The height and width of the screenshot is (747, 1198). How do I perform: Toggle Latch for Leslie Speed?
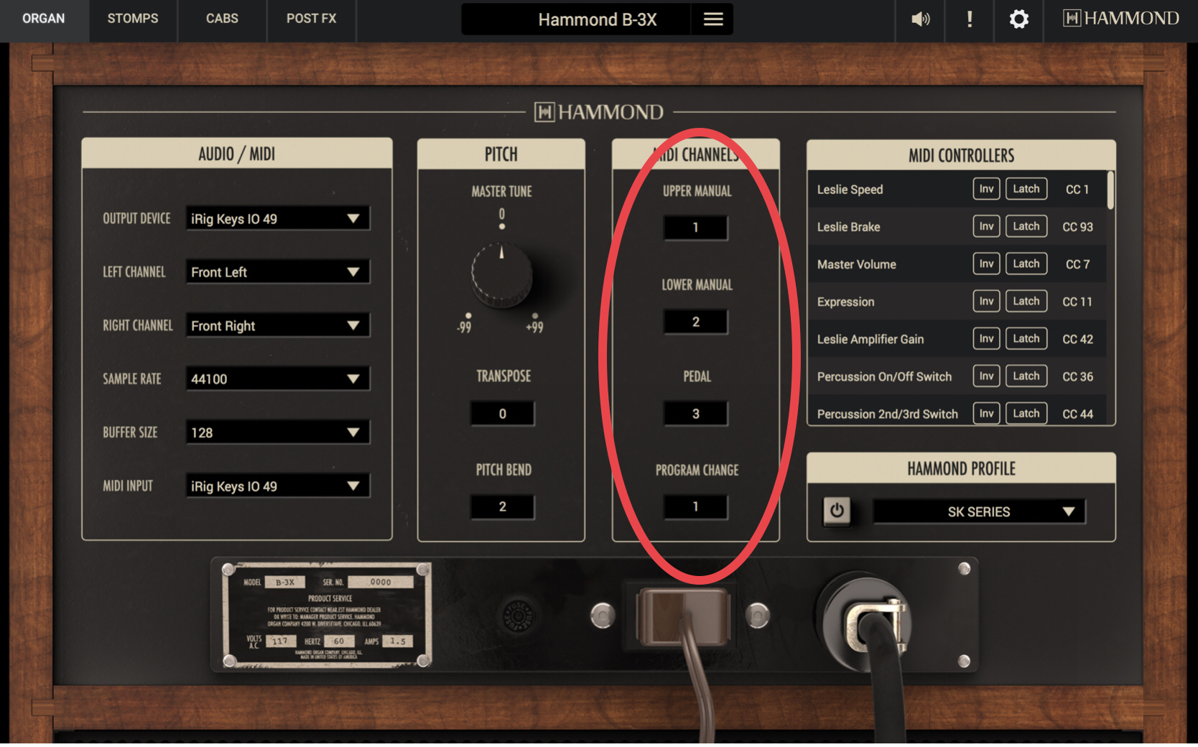[x=1026, y=189]
